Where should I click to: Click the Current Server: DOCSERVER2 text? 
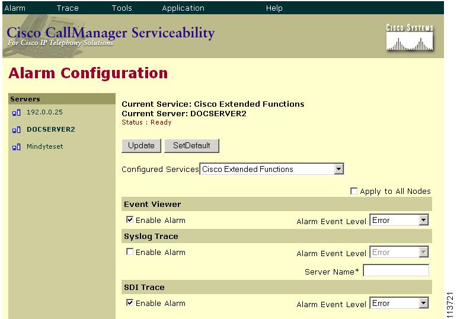[x=184, y=113]
